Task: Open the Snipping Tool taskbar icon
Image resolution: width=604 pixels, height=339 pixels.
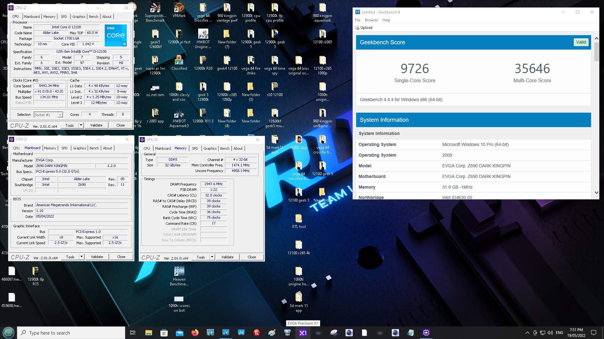Action: pyautogui.click(x=334, y=333)
